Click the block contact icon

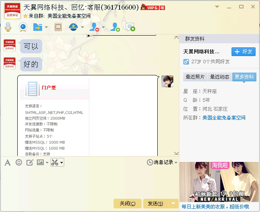click(x=94, y=27)
